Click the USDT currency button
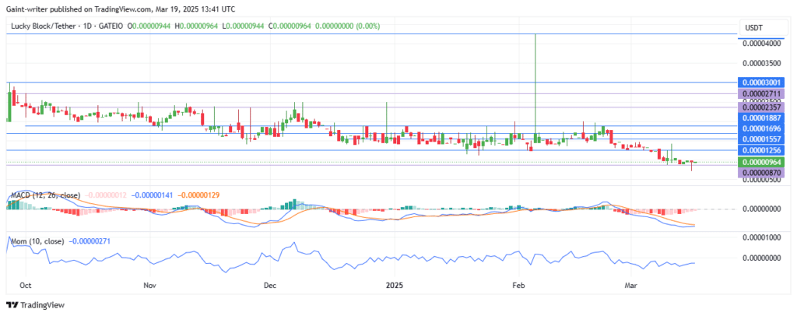The height and width of the screenshot is (316, 797). (x=763, y=27)
